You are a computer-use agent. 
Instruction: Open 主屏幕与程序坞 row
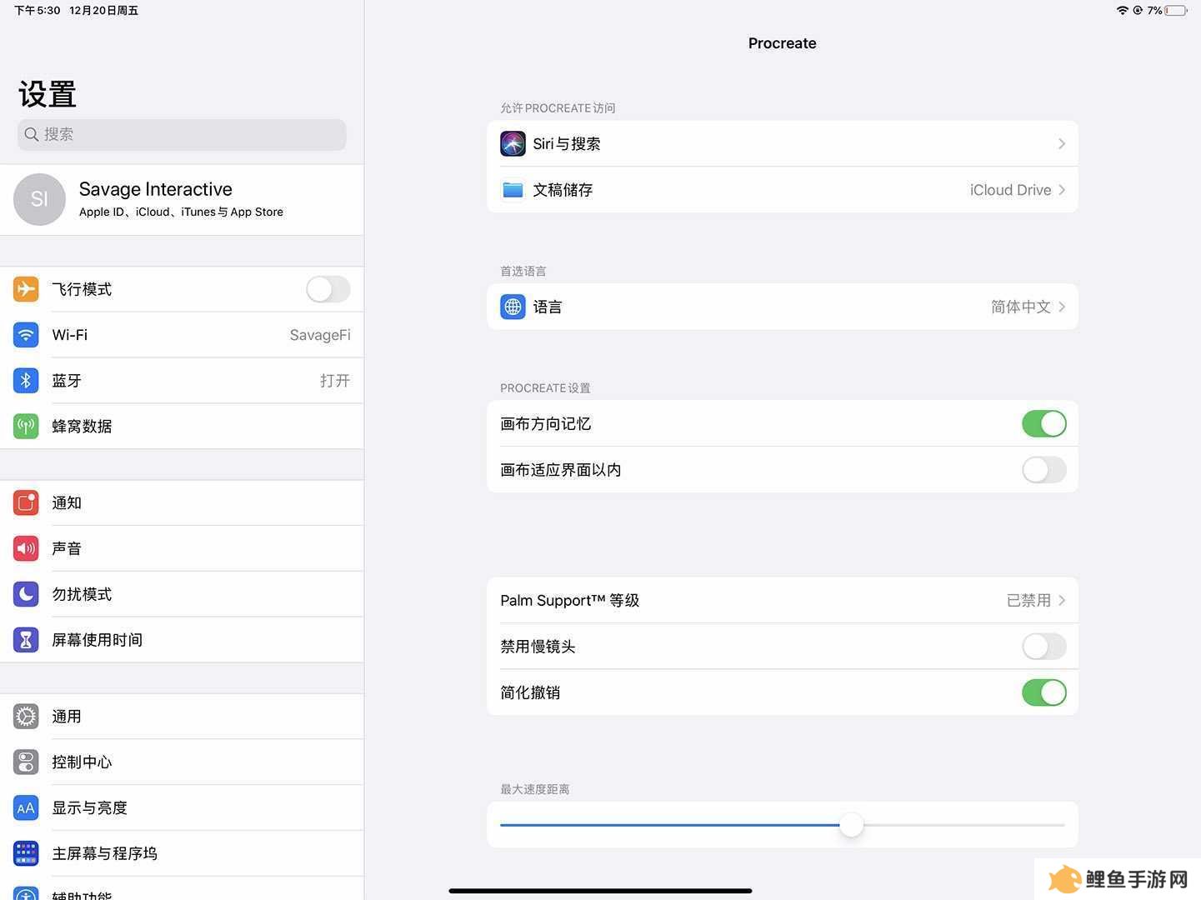tap(182, 853)
